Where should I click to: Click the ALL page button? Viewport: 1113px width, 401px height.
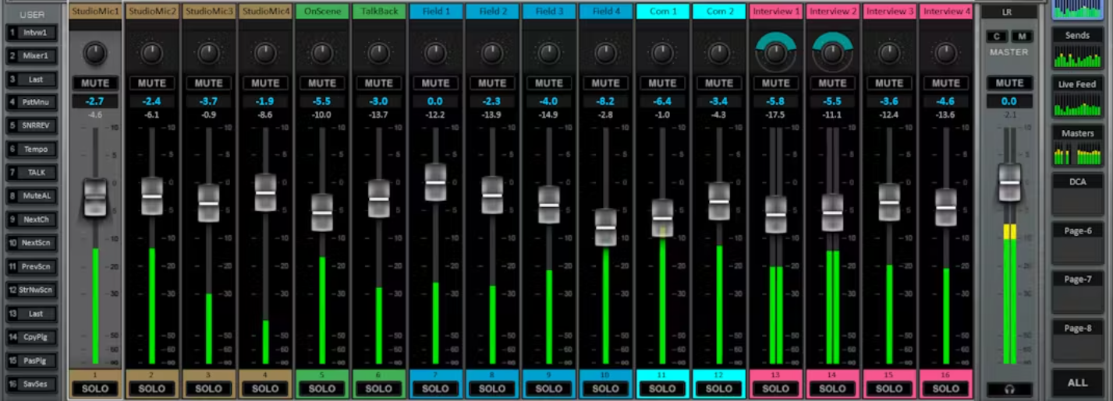[1077, 382]
